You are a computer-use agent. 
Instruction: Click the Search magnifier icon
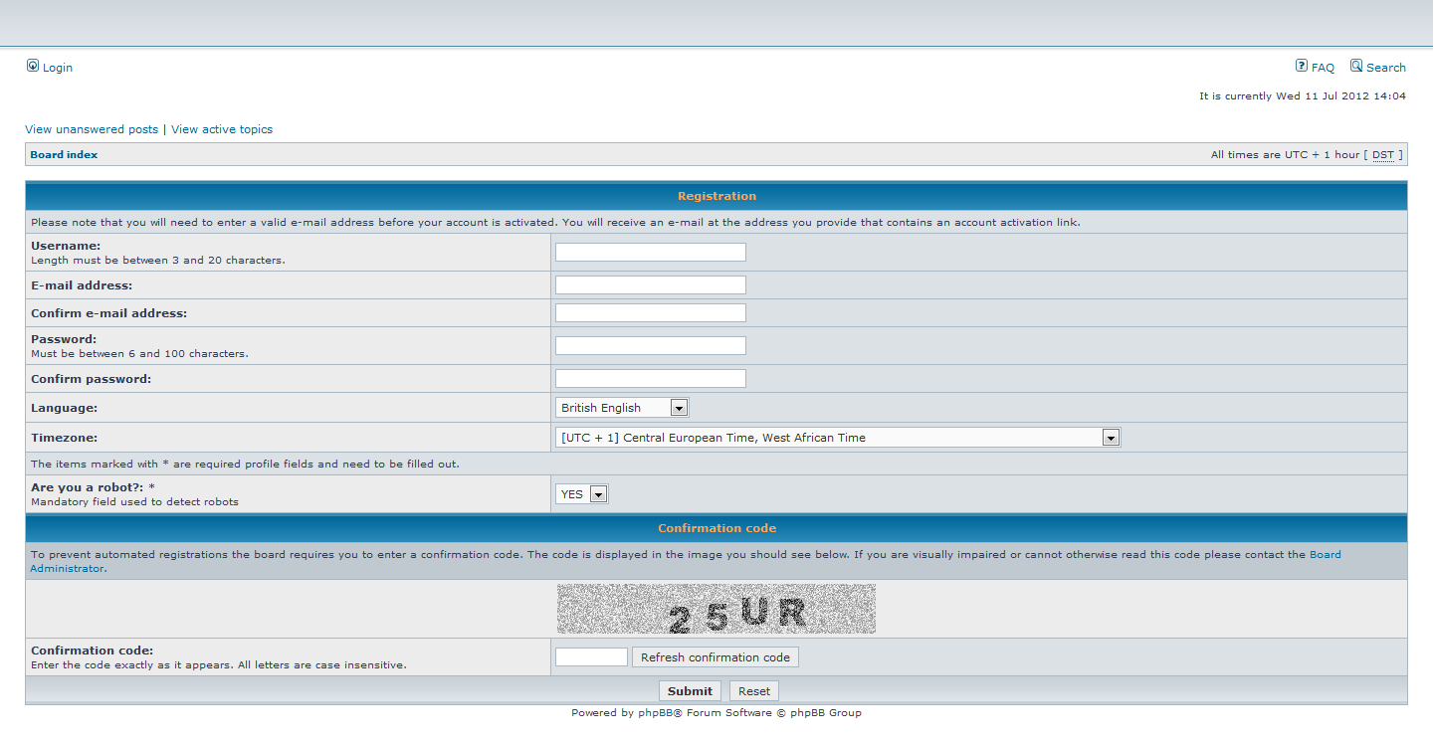point(1355,66)
